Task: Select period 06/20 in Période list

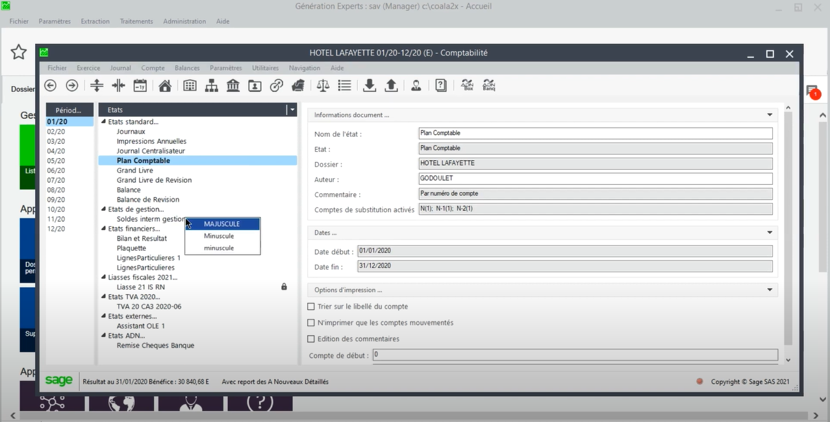Action: (56, 170)
